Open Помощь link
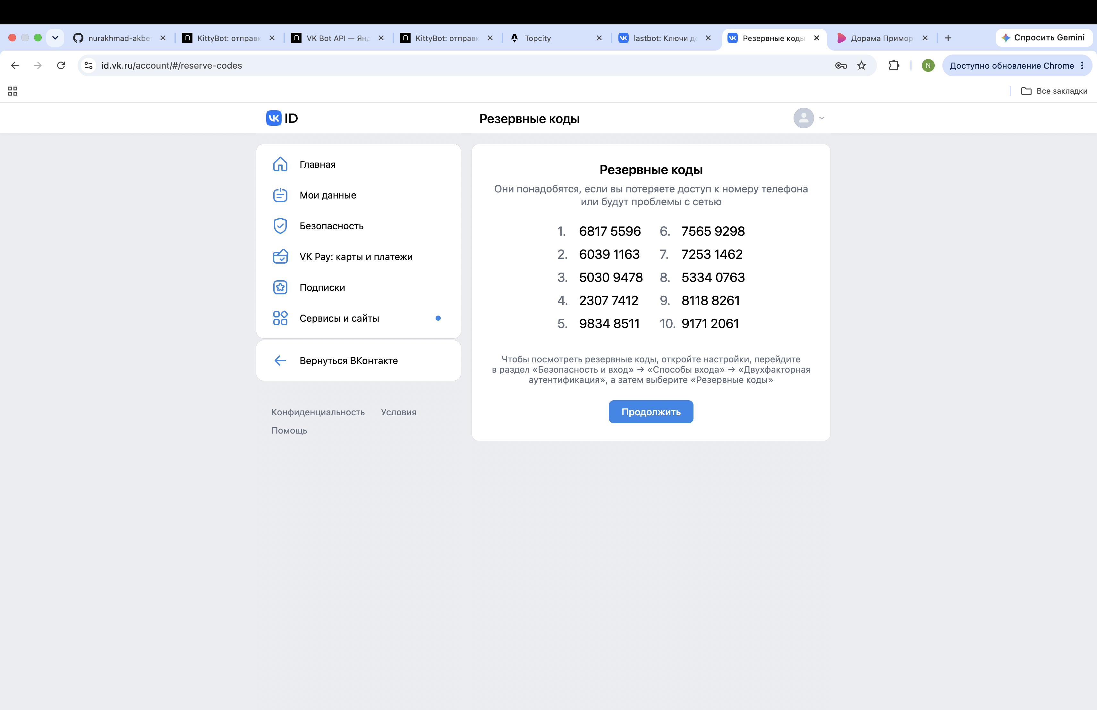This screenshot has width=1097, height=710. coord(289,430)
